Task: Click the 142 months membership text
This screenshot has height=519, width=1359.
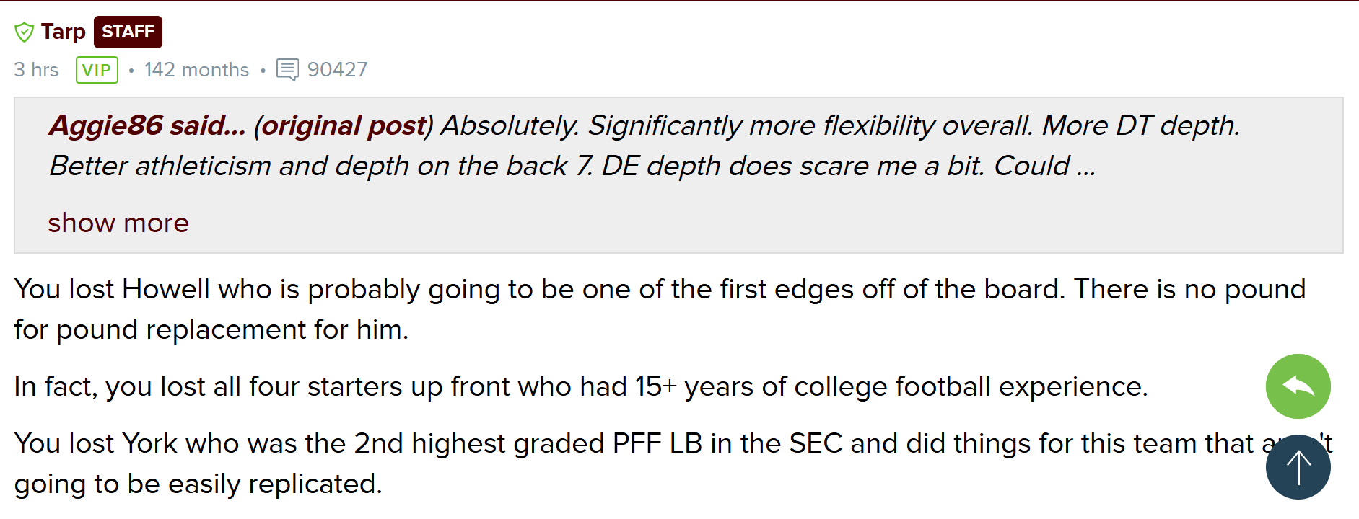Action: coord(196,70)
